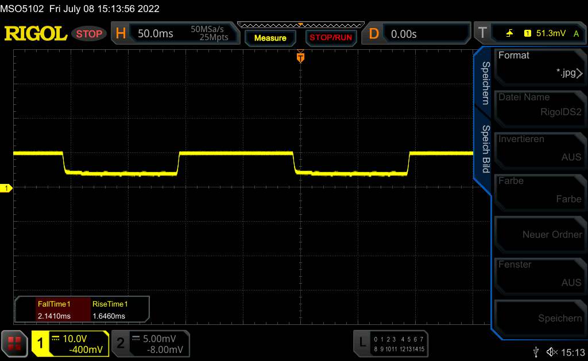Screen dimensions: 588x361
Task: Open the Measure menu
Action: [270, 38]
